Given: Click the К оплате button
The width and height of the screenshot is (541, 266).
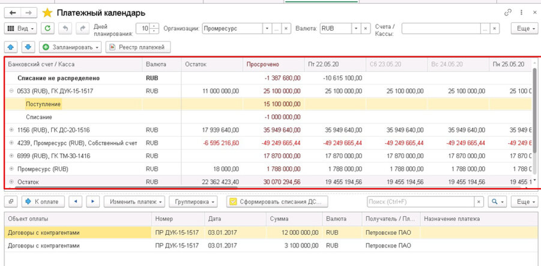Looking at the screenshot, I should click(x=43, y=202).
